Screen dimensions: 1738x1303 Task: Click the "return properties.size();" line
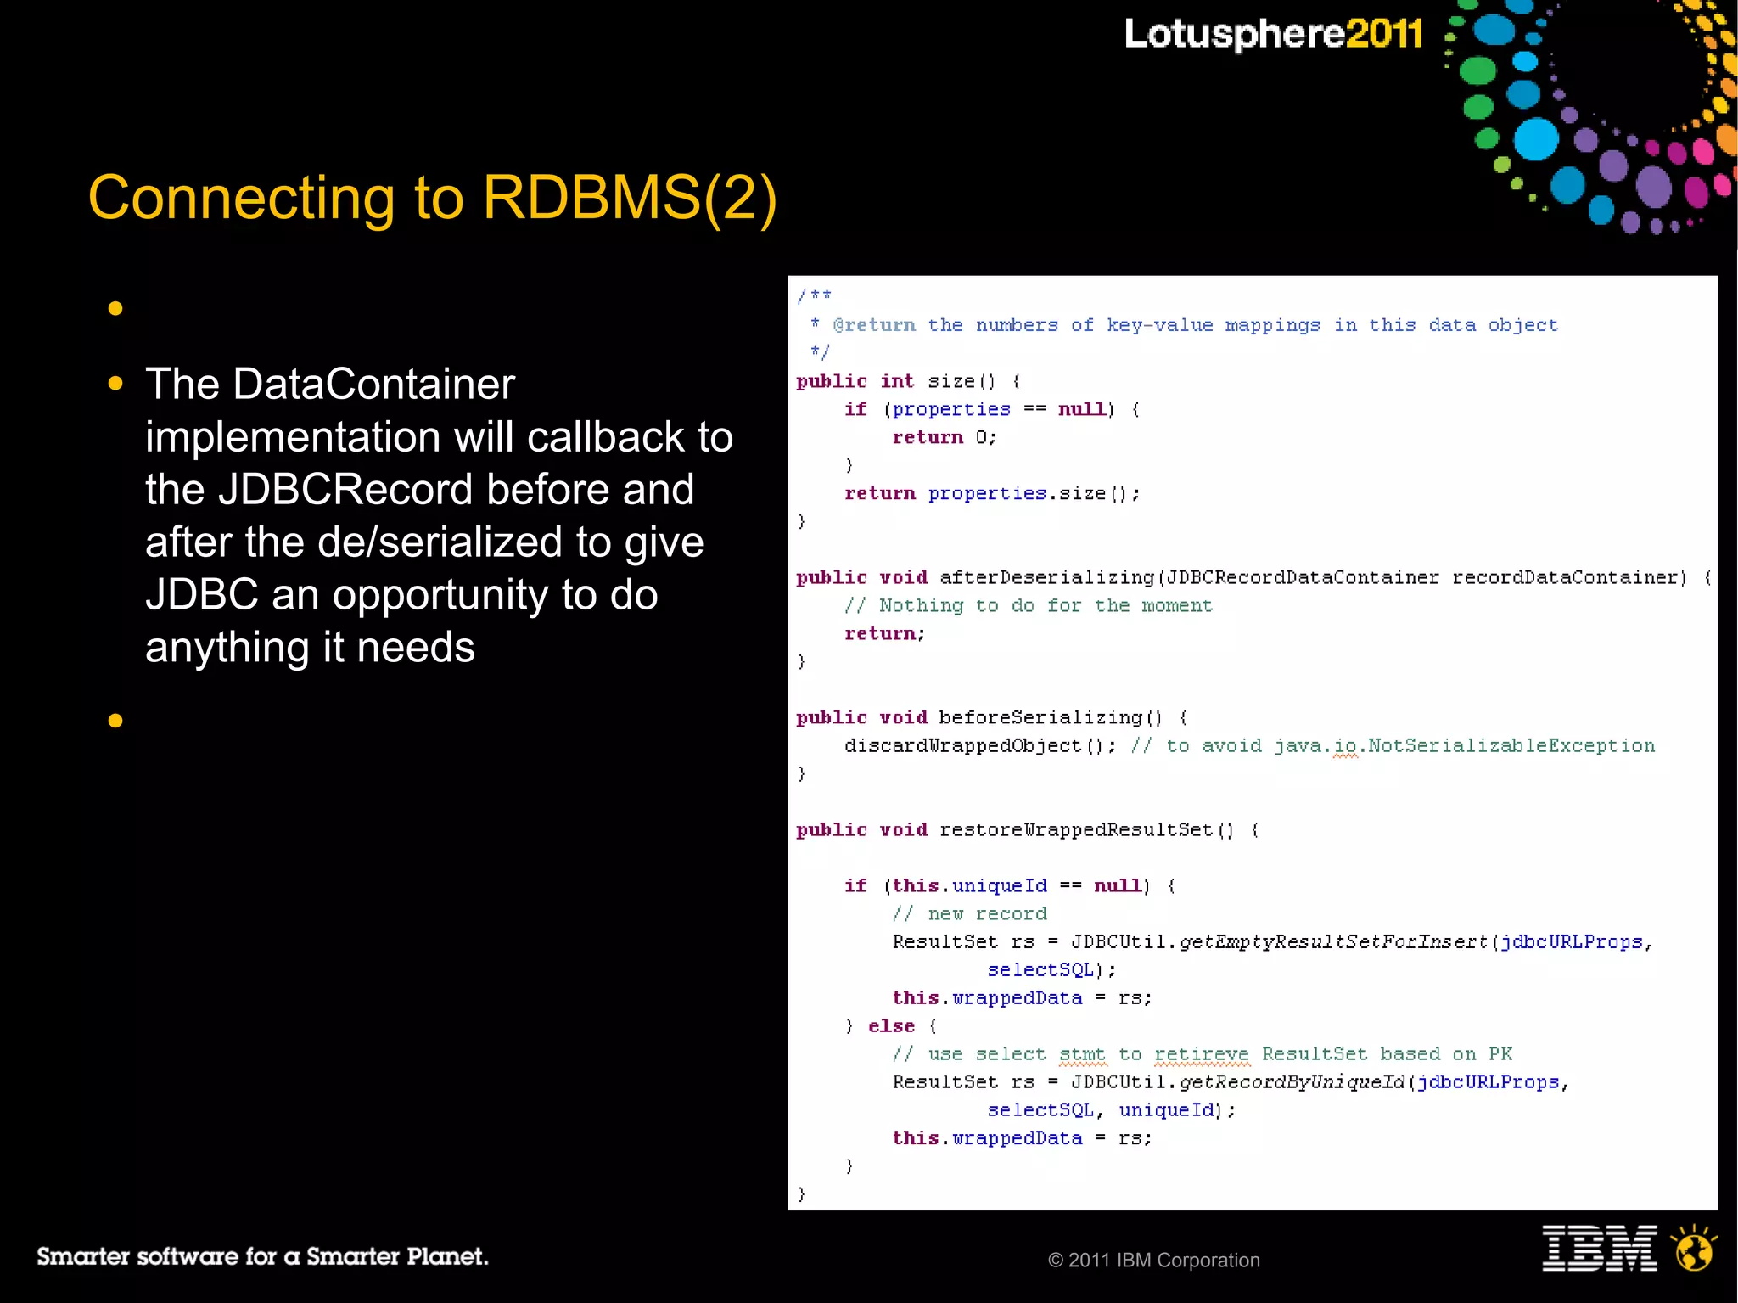(x=992, y=493)
